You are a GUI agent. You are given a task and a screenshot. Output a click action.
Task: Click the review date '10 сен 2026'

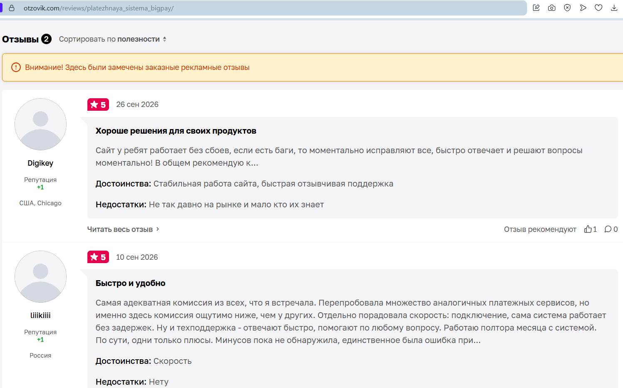tap(137, 257)
